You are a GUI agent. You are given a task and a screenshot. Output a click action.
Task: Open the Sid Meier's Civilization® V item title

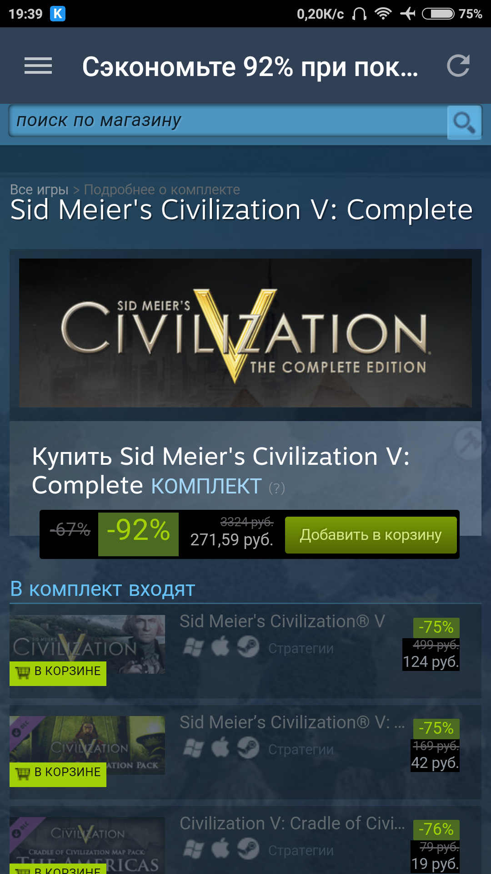282,621
